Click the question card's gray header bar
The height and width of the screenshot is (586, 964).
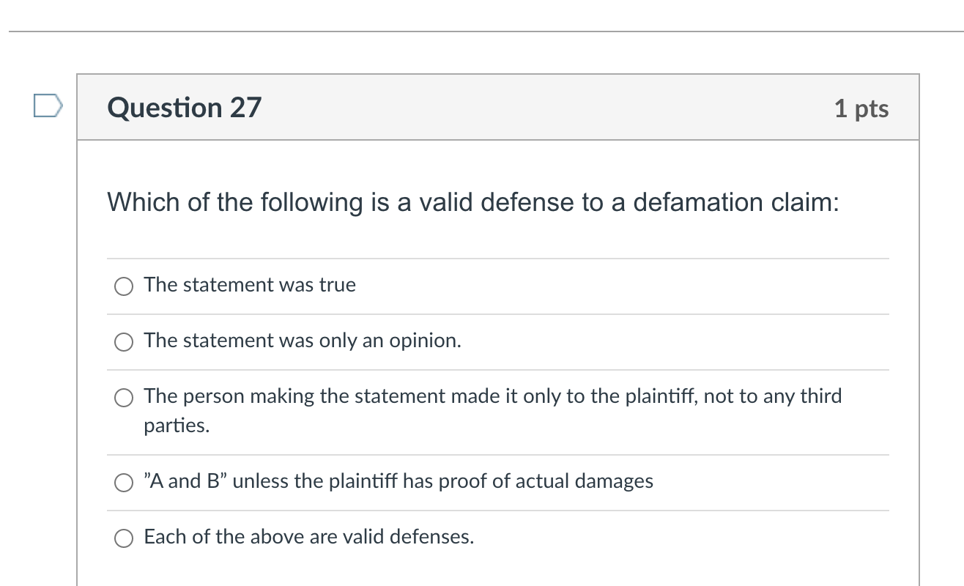click(x=498, y=107)
